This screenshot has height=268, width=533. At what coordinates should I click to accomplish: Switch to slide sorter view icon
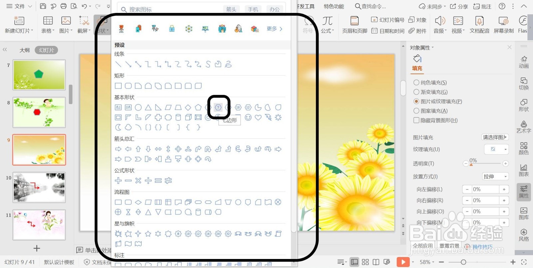pos(365,262)
